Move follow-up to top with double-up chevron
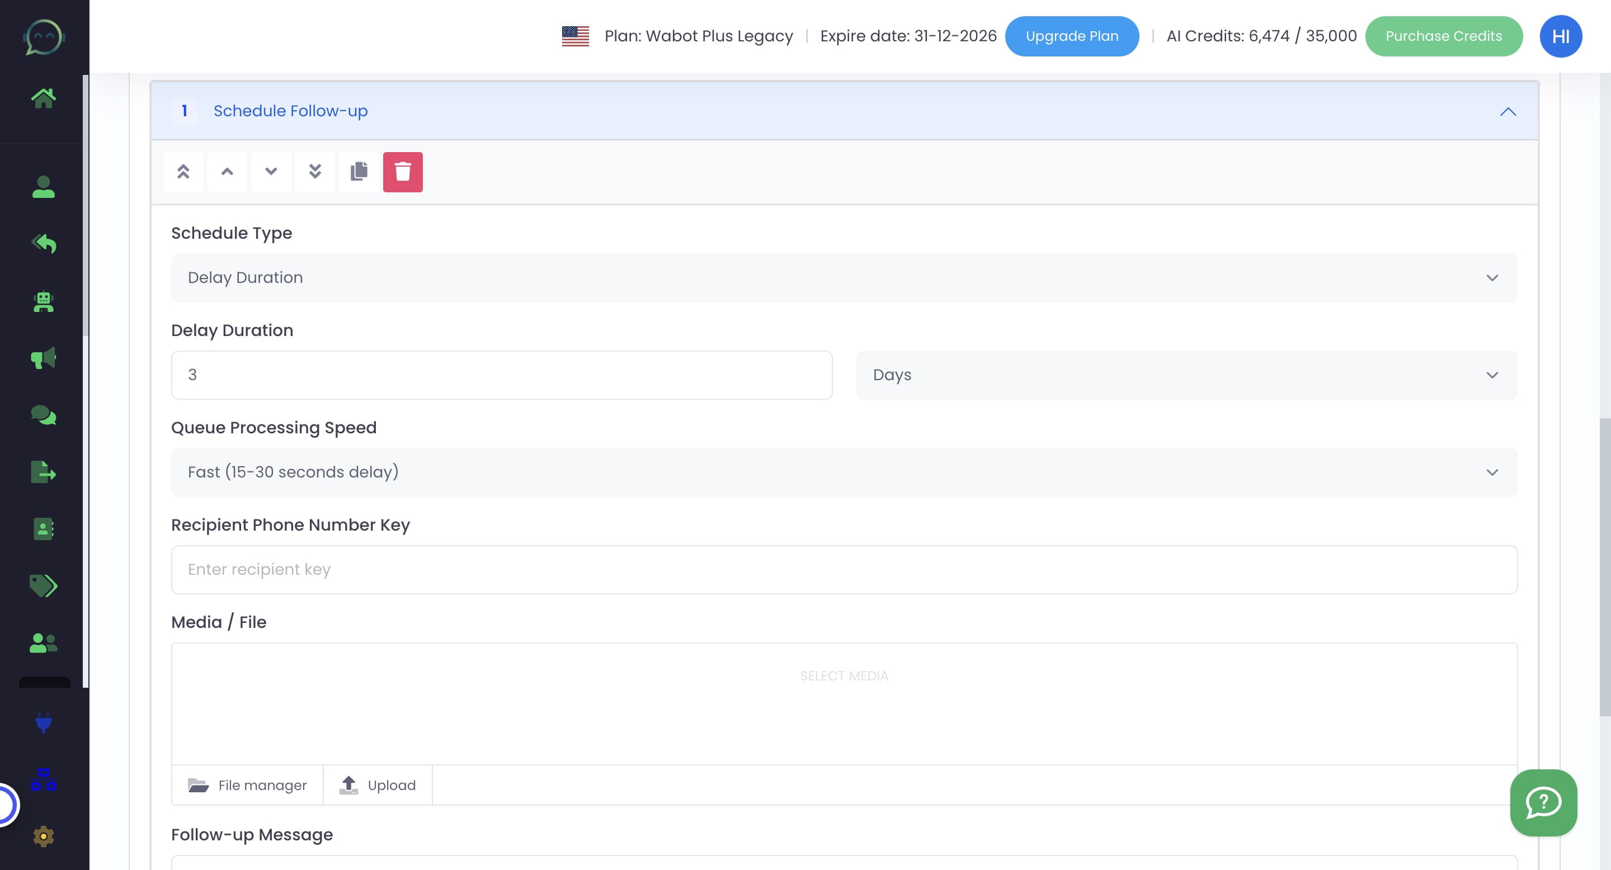This screenshot has width=1611, height=870. (183, 172)
